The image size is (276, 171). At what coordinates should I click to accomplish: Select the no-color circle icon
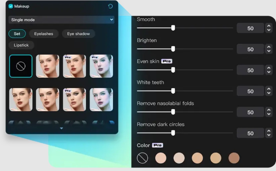pos(142,158)
